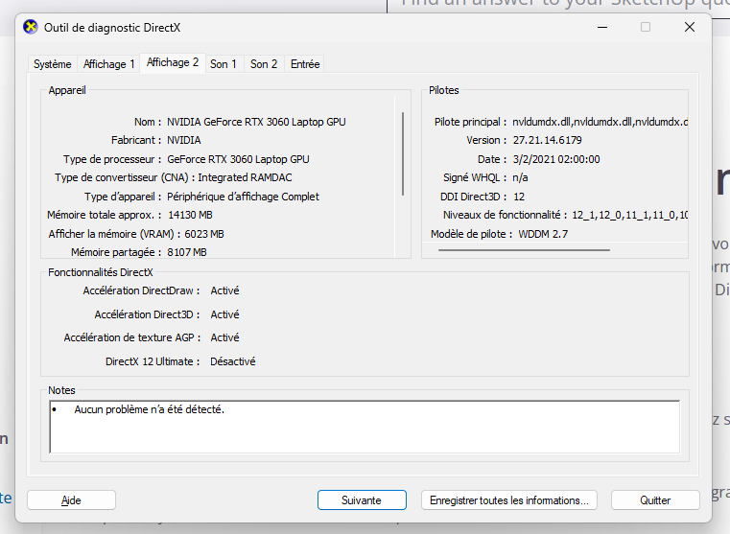Click the Quitter button
Viewport: 730px width, 534px height.
coord(655,500)
